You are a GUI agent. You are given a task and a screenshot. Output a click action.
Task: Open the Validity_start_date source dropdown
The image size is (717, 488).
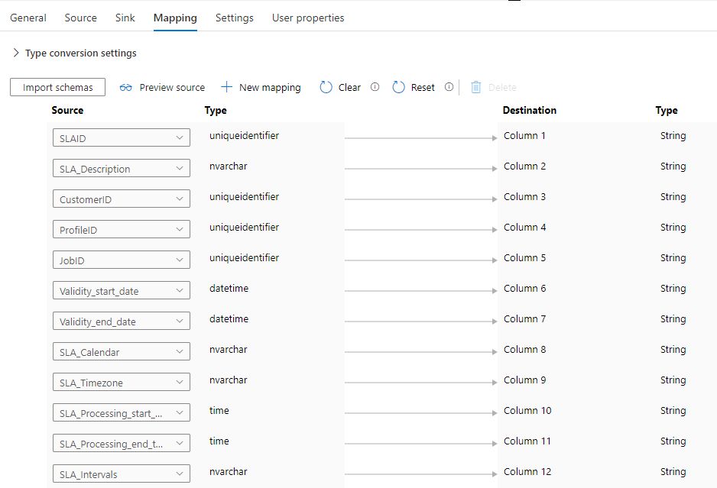point(122,291)
